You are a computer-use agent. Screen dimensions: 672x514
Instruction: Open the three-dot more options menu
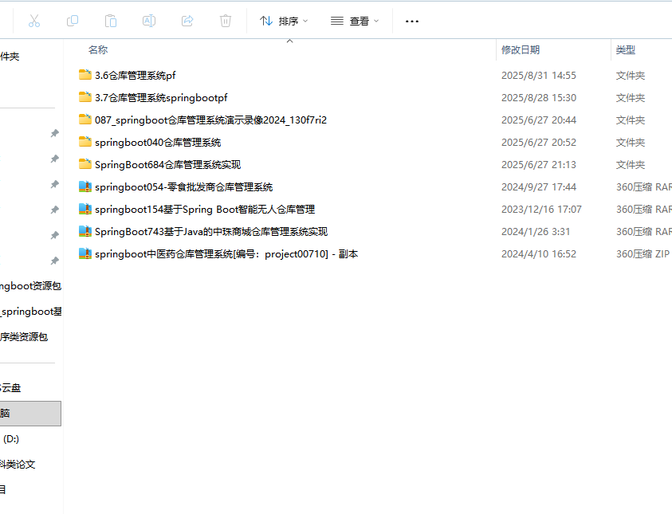[x=412, y=21]
